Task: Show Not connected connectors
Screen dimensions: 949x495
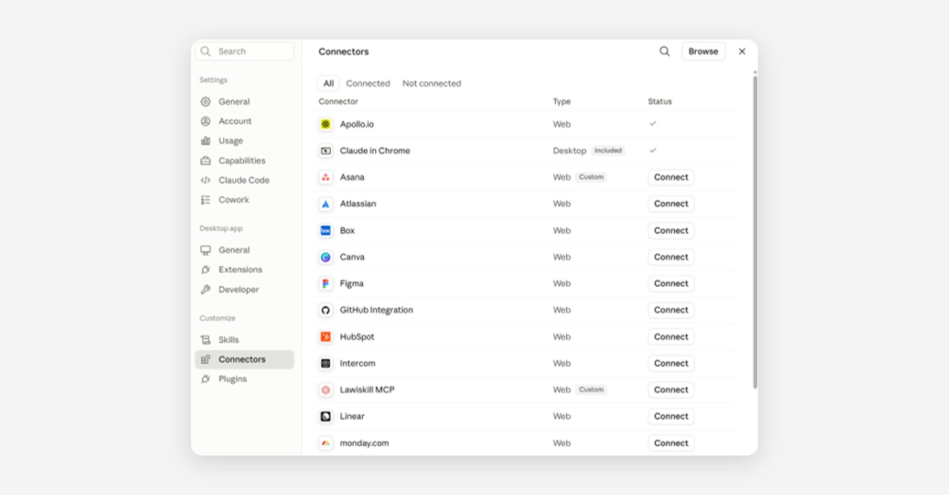Action: click(431, 83)
